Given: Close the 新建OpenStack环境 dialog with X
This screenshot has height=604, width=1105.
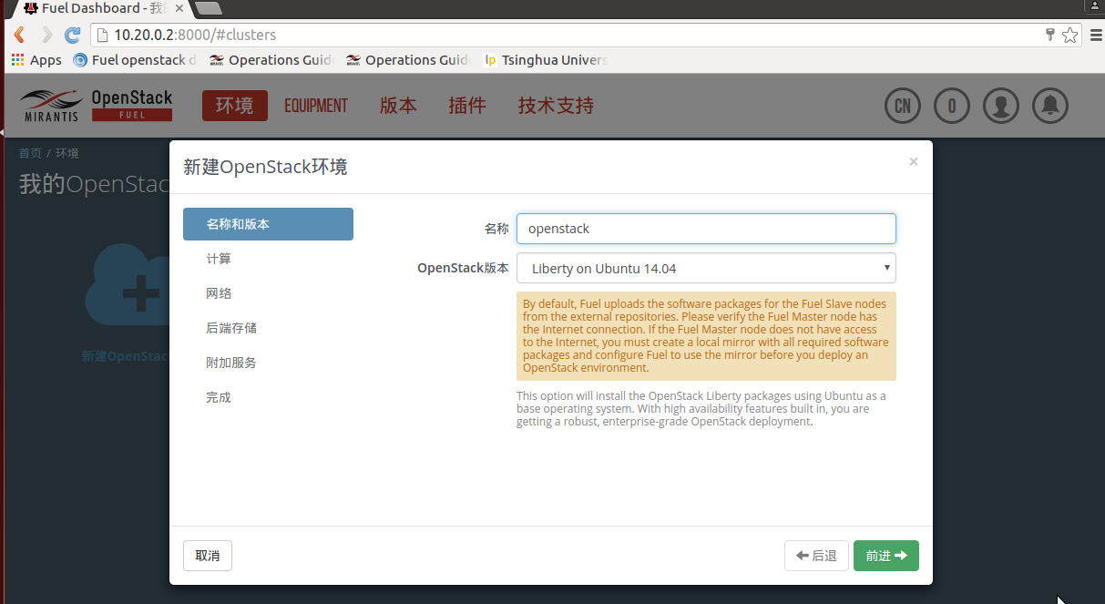Looking at the screenshot, I should pos(914,162).
